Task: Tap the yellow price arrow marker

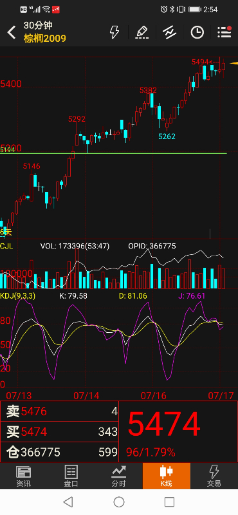Action: coord(234,63)
